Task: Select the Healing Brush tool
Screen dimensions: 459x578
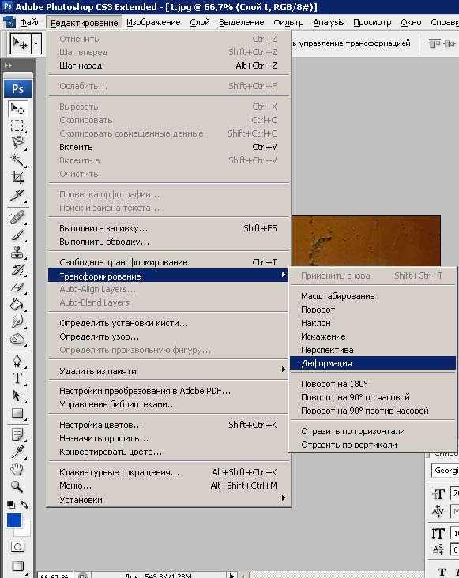Action: [x=17, y=217]
